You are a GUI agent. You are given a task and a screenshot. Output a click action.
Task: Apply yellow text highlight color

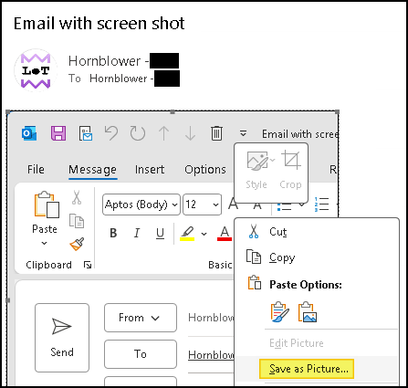coord(187,234)
